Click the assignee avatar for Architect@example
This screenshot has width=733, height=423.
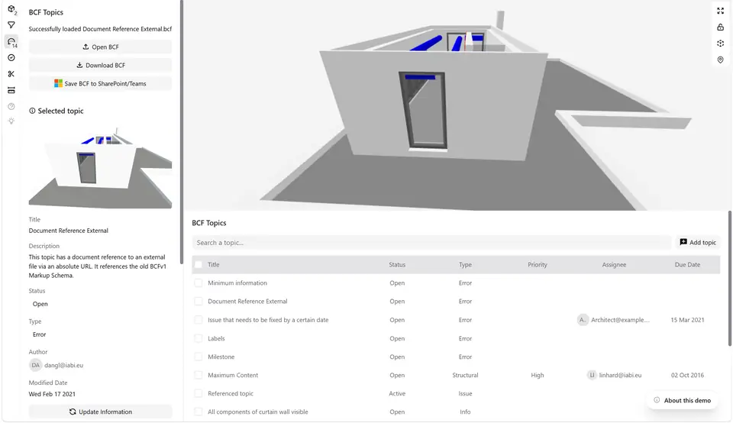point(583,320)
